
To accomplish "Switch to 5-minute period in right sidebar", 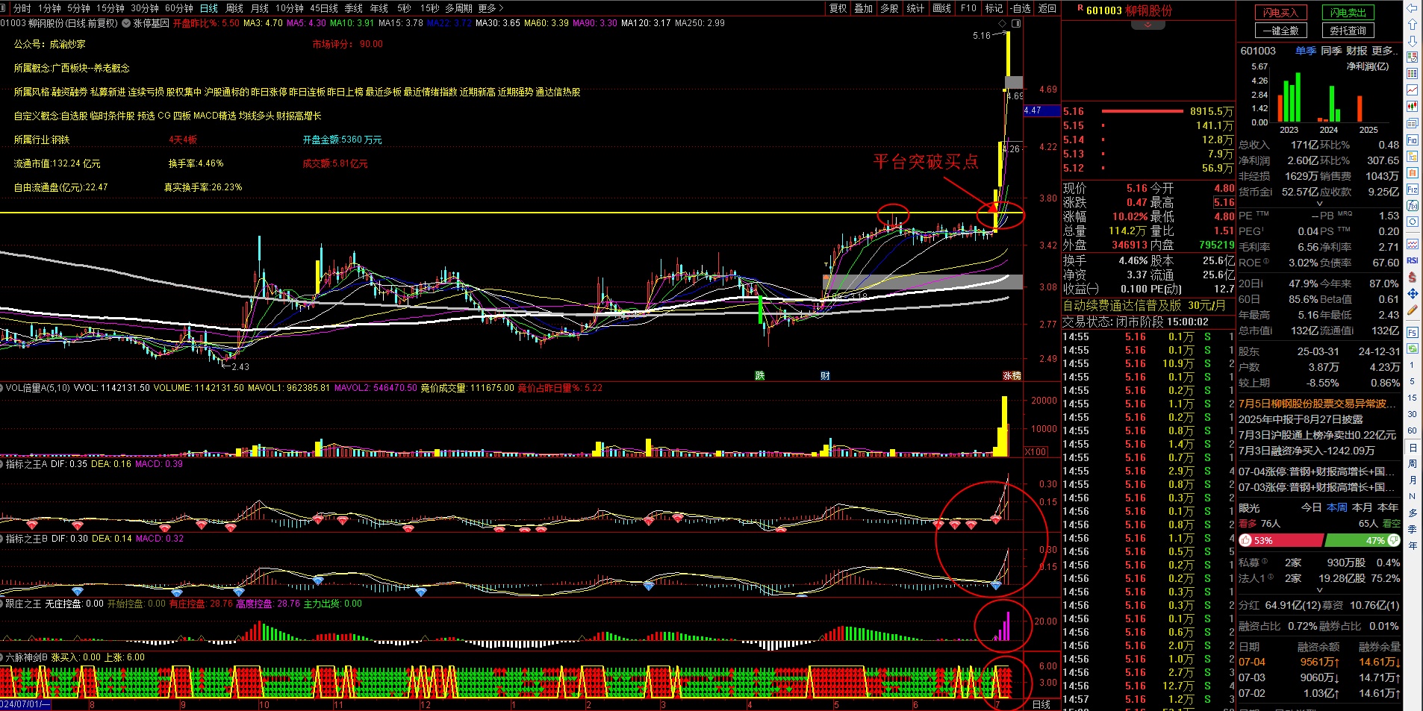I will 1412,381.
